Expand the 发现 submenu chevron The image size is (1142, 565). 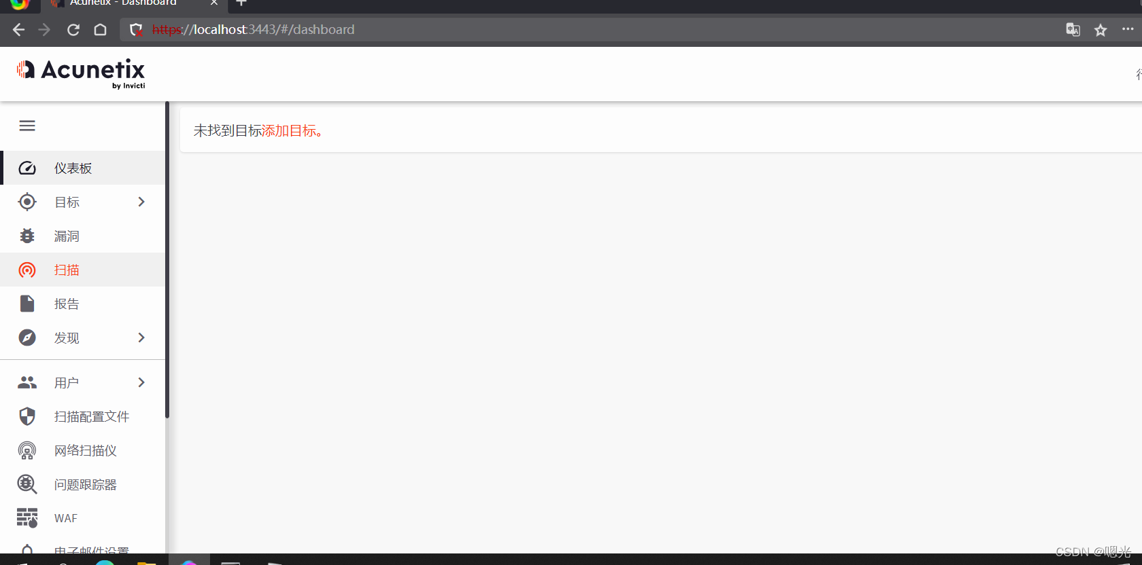tap(141, 338)
